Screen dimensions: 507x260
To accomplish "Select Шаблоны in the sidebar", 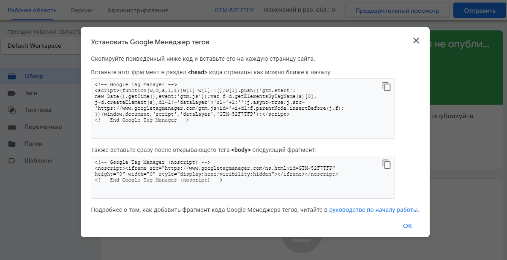I will 41,161.
